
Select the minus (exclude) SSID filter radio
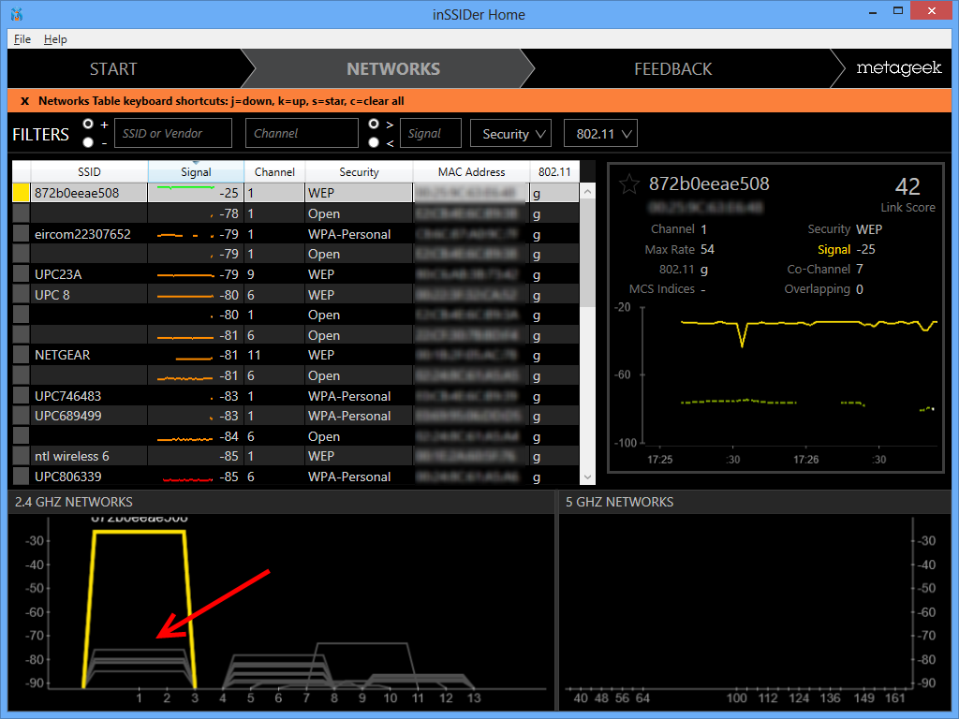point(88,142)
